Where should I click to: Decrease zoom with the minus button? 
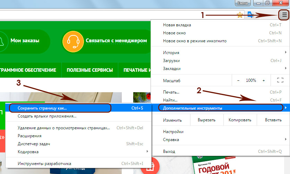pyautogui.click(x=238, y=80)
